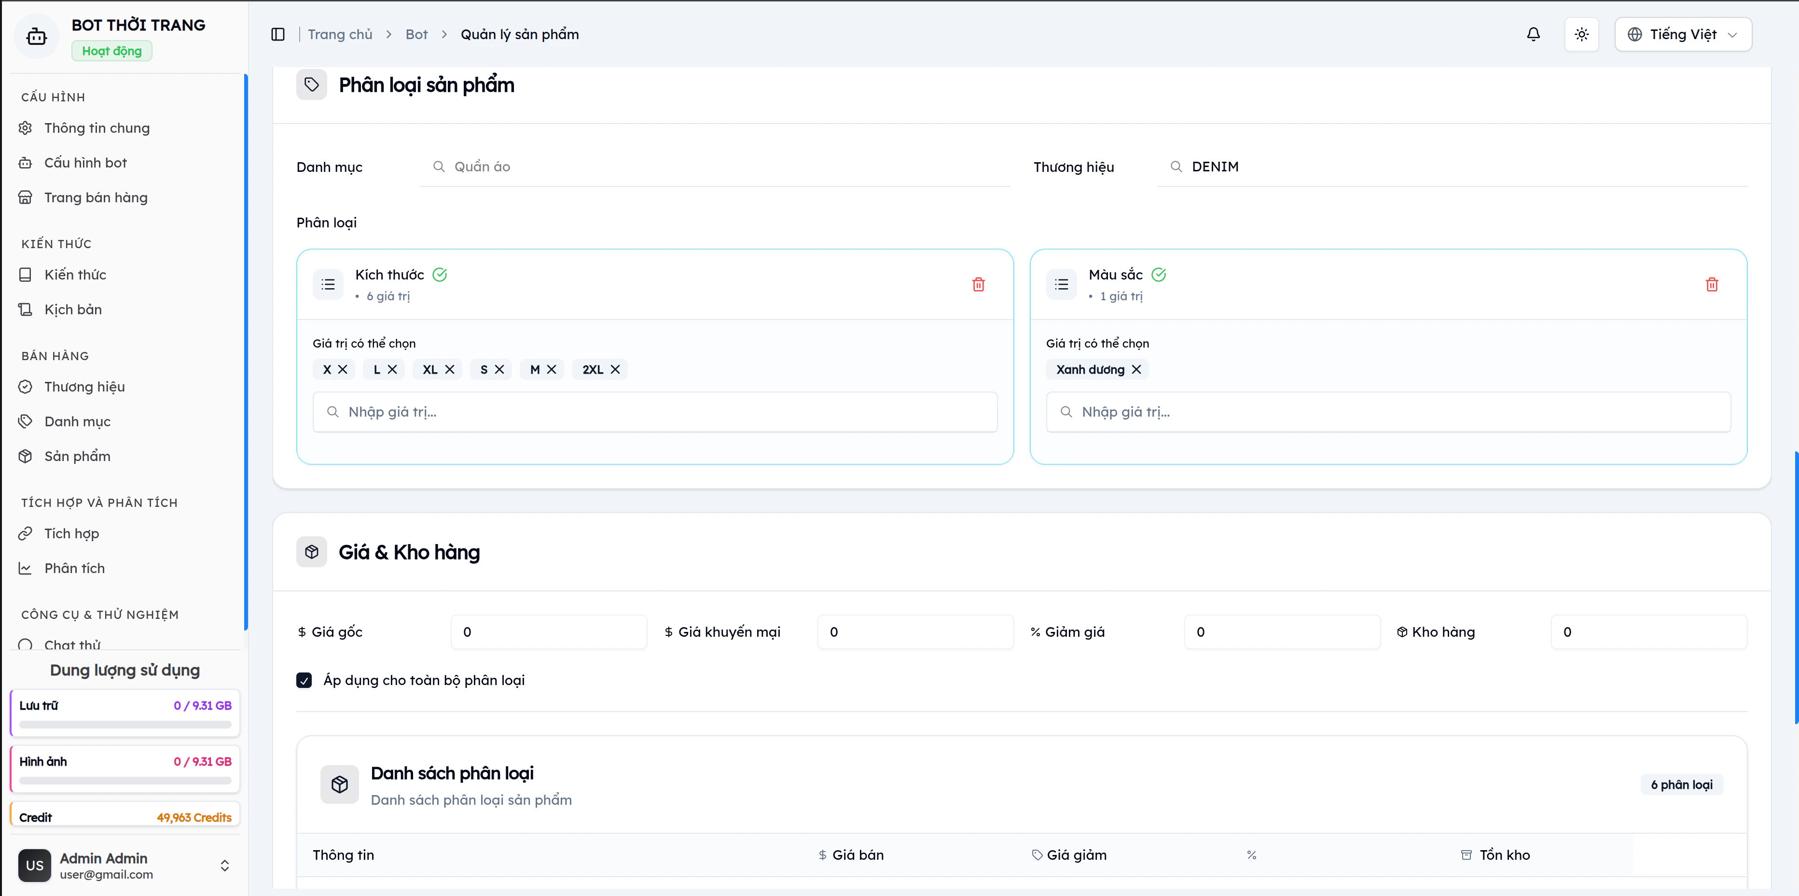Remove the XL size tag
Viewport: 1799px width, 896px height.
(450, 370)
